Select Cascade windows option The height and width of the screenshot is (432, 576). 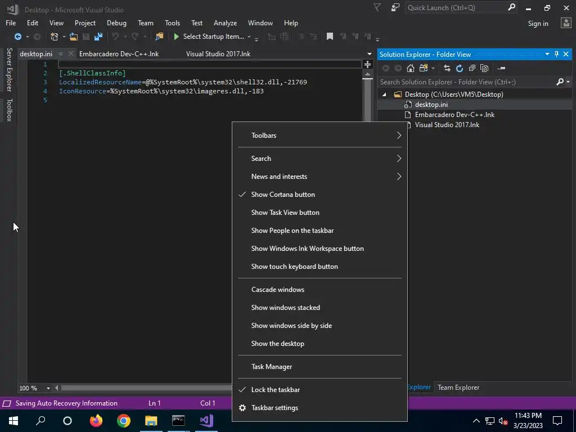[x=319, y=290]
